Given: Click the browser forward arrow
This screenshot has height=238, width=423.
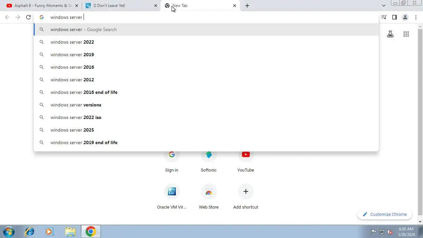Looking at the screenshot, I should pos(18,17).
